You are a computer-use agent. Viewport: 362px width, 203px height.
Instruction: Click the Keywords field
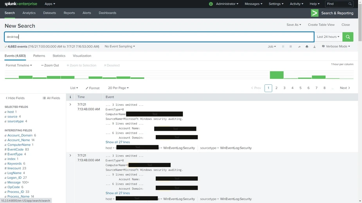(x=14, y=164)
